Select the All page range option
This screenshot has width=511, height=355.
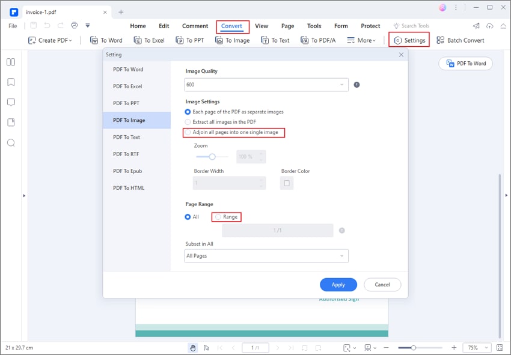tap(192, 217)
